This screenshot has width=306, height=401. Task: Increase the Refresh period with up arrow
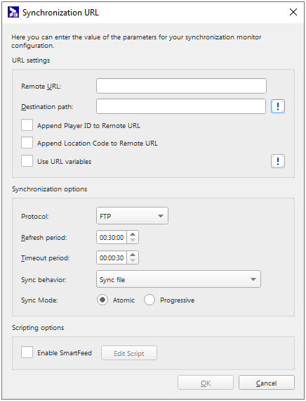coord(133,234)
